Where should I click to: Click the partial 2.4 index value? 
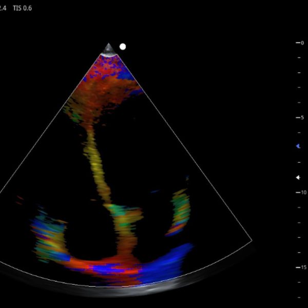(4, 8)
